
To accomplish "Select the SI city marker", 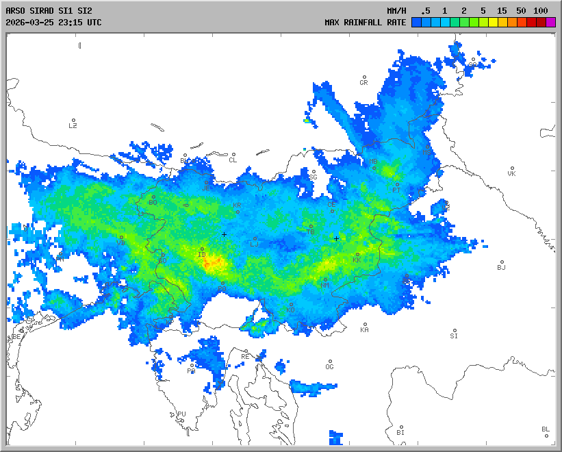I will pyautogui.click(x=454, y=330).
